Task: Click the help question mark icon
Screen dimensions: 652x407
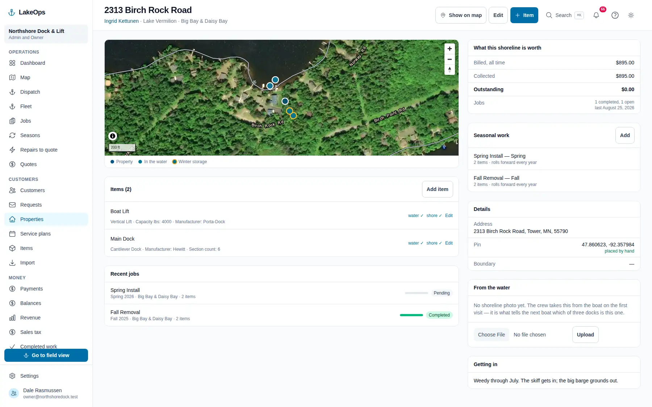Action: coord(615,15)
